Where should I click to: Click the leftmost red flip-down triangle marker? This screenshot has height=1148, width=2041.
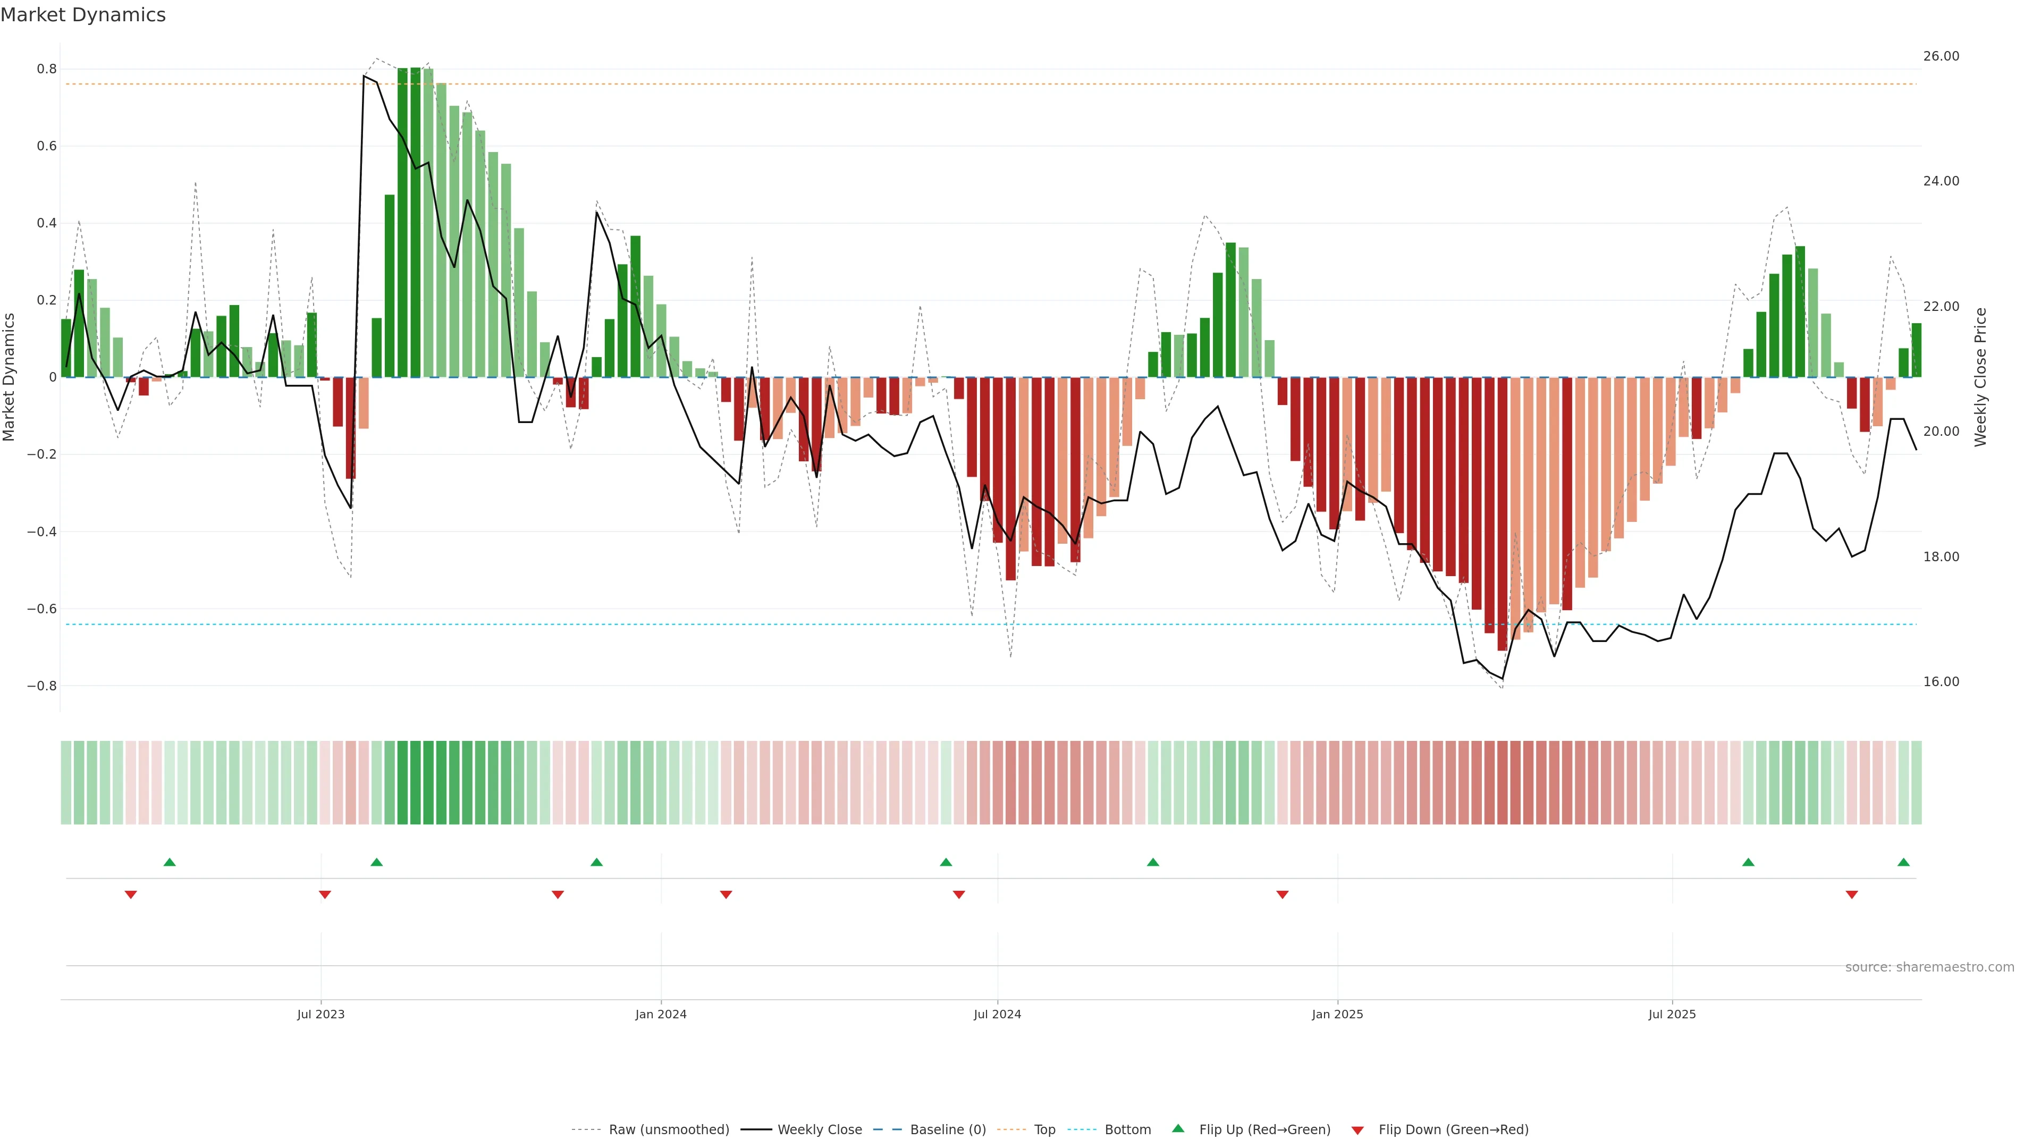tap(131, 894)
